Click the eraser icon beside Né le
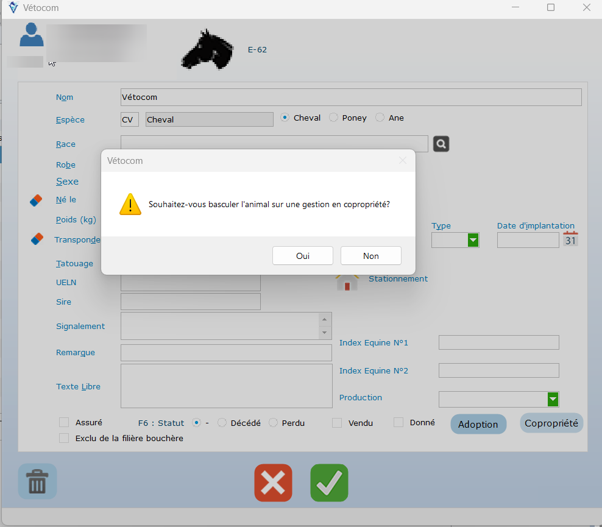602x527 pixels. click(x=37, y=200)
